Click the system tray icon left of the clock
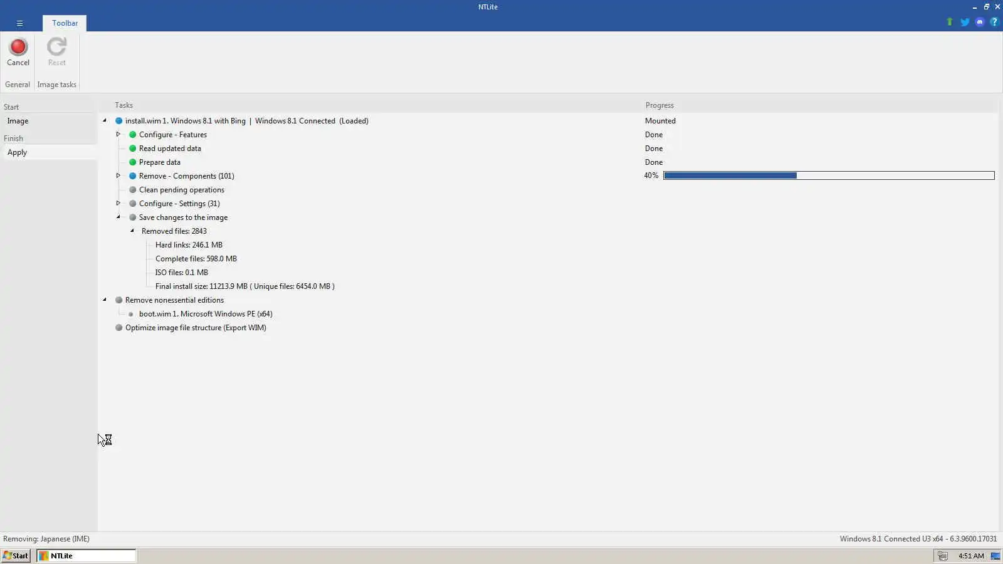The width and height of the screenshot is (1003, 564). 942,556
